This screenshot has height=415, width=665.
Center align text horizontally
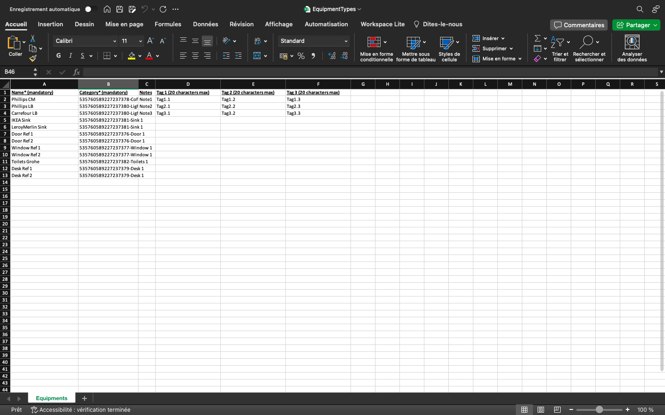pos(195,56)
